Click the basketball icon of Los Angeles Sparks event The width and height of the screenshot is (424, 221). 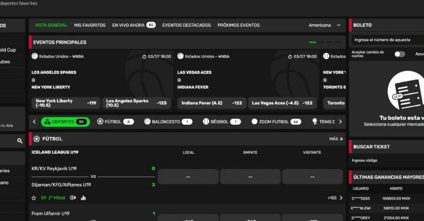(35, 56)
